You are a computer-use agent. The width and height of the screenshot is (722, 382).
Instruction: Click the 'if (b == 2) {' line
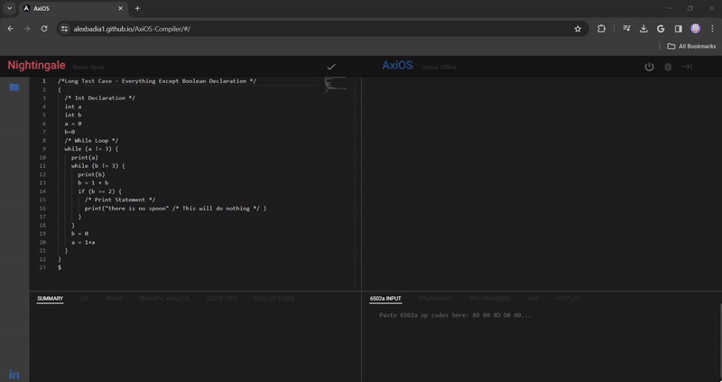pos(100,191)
